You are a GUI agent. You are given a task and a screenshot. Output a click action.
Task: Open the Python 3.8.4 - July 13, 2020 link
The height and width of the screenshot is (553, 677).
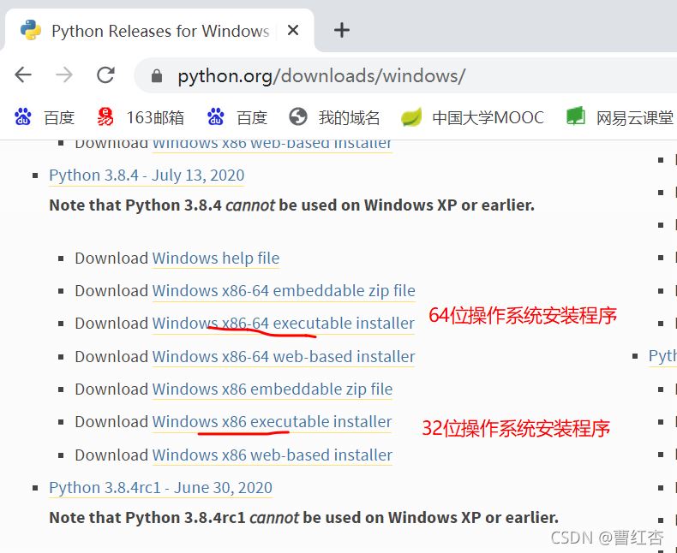(147, 175)
